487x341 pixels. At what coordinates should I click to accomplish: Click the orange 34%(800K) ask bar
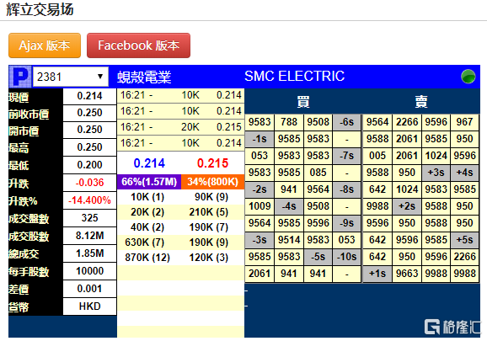213,182
